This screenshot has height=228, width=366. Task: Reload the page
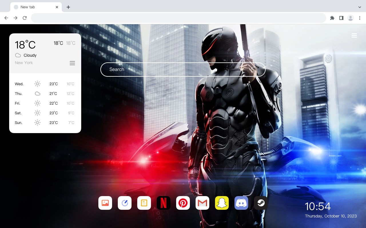(x=25, y=18)
